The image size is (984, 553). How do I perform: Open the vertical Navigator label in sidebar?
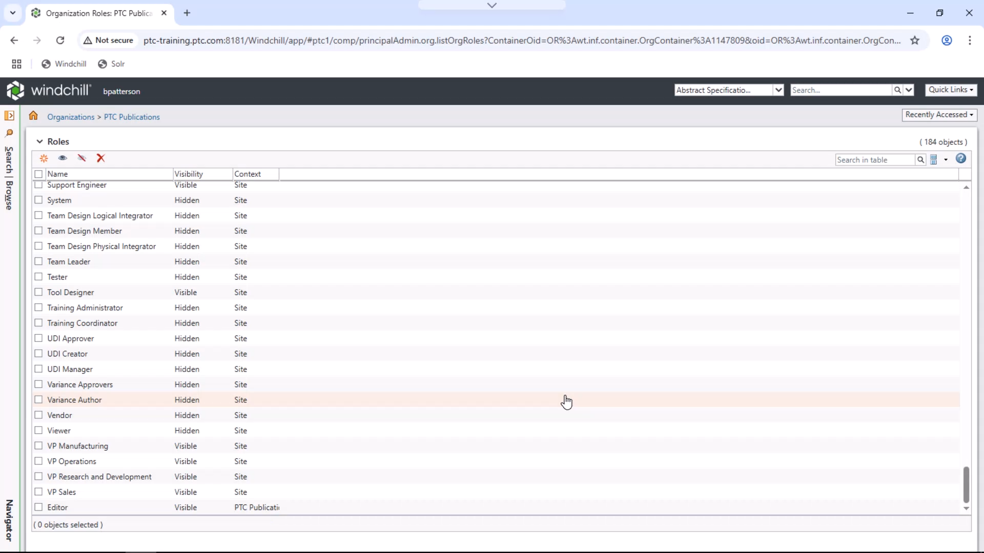click(x=9, y=520)
